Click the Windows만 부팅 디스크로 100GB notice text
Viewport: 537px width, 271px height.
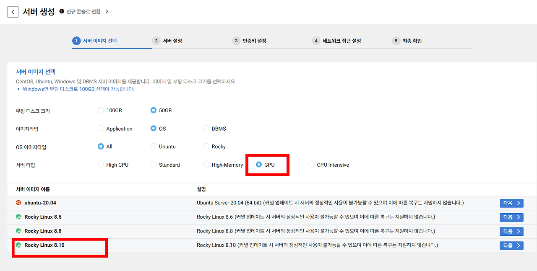[78, 89]
